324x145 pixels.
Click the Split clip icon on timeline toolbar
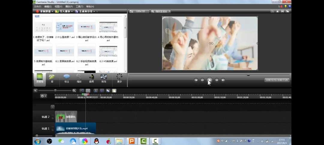[x=102, y=90]
